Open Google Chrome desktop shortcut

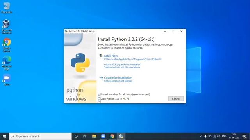pyautogui.click(x=7, y=45)
